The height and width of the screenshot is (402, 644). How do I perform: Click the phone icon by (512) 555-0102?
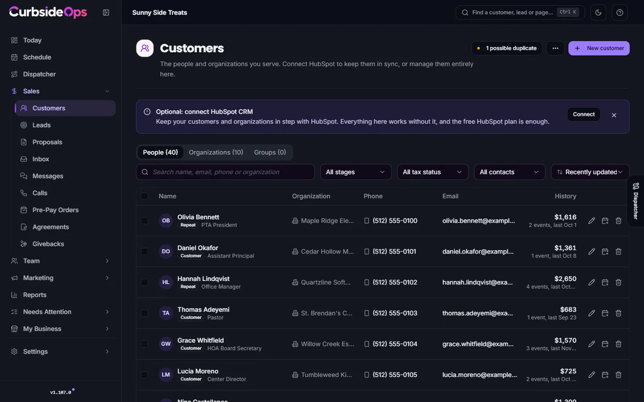click(x=367, y=282)
